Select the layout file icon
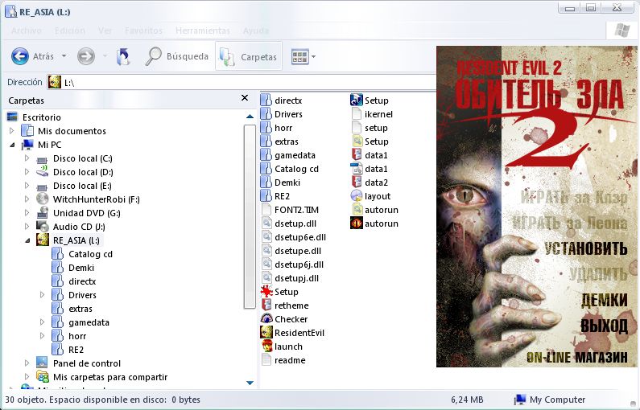Viewport: 640px width, 410px height. coord(357,196)
